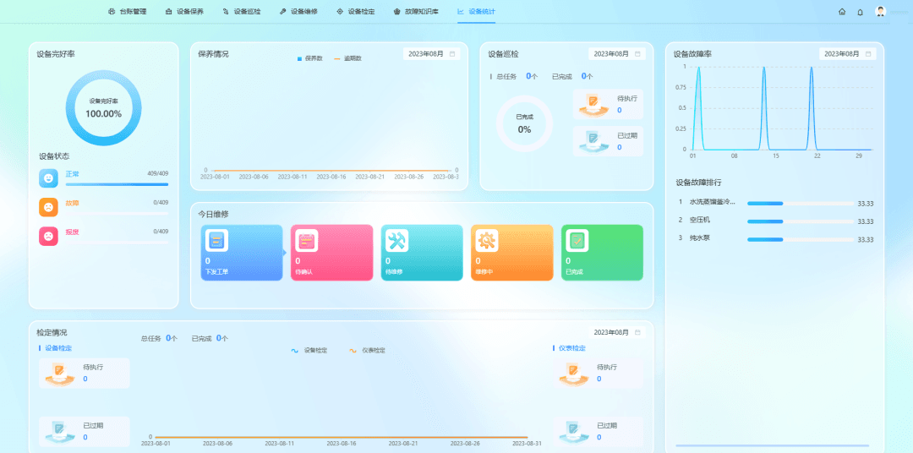Viewport: 913px width, 453px height.
Task: Open month picker in 设备故障率 panel
Action: tap(848, 53)
